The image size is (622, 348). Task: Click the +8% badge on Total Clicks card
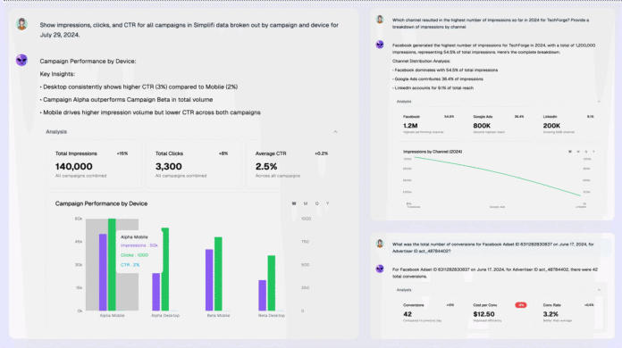pyautogui.click(x=223, y=153)
